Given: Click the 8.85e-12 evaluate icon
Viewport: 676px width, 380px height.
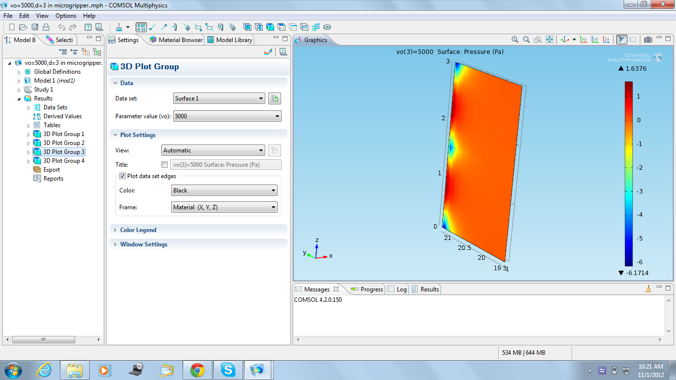Looking at the screenshot, I should (141, 27).
